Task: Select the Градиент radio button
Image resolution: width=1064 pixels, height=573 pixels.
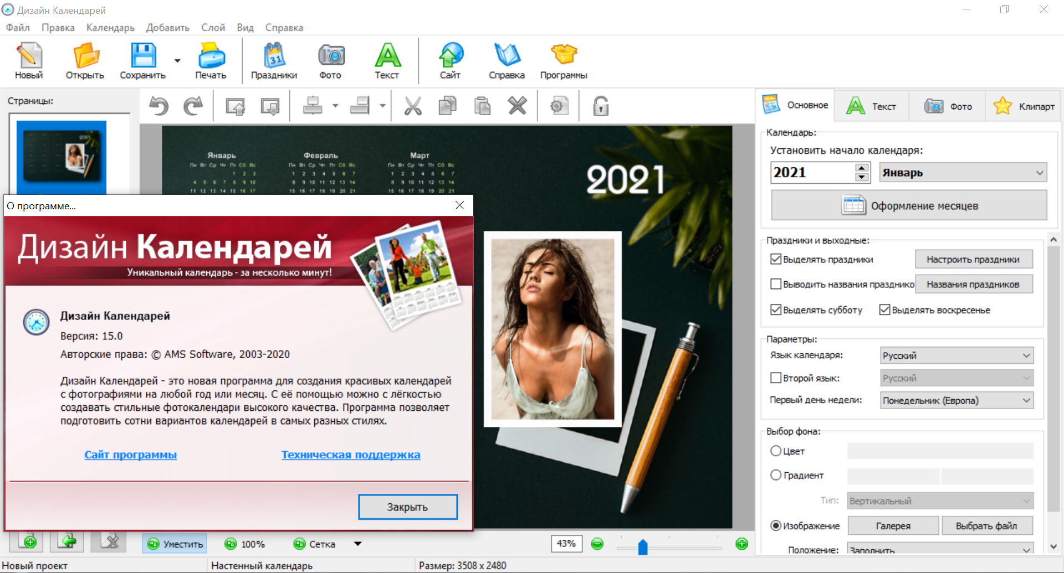Action: 776,475
